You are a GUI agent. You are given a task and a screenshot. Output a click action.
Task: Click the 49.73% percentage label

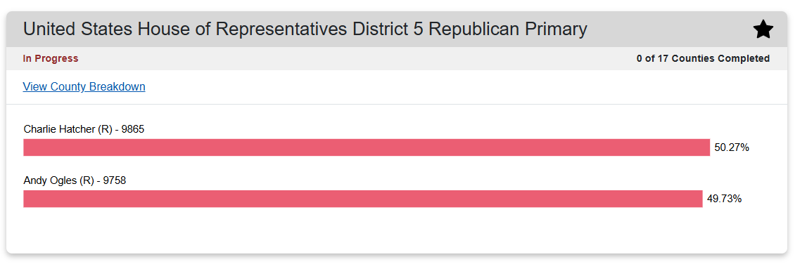click(x=724, y=199)
